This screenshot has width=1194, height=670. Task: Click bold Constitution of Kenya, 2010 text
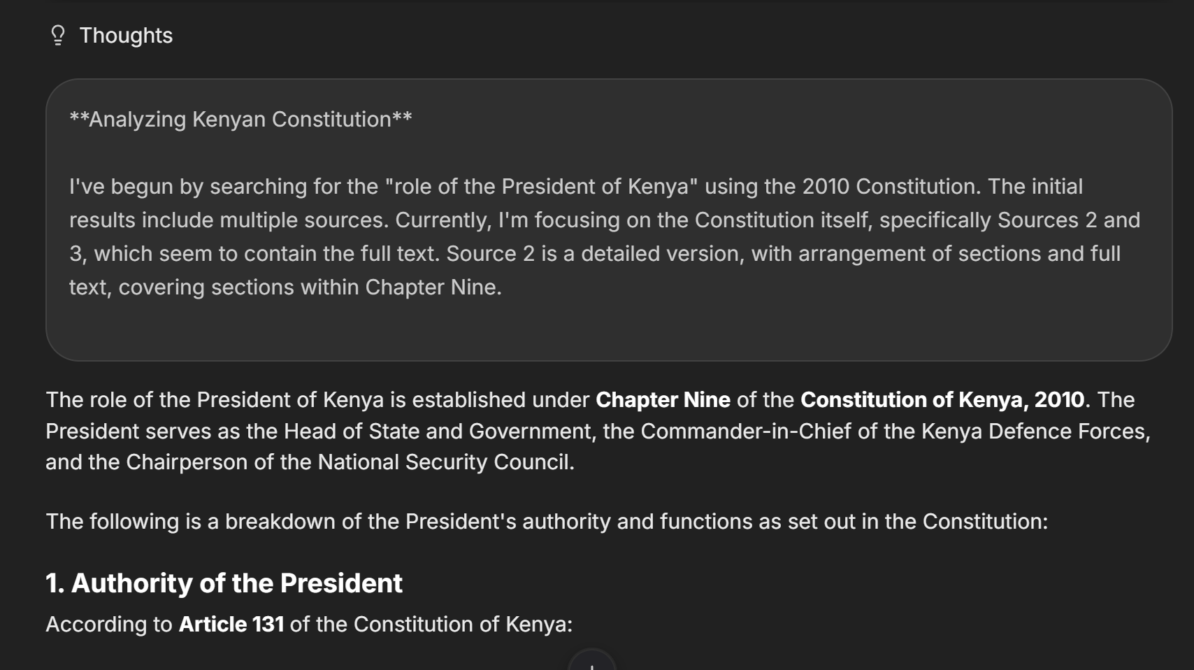942,399
